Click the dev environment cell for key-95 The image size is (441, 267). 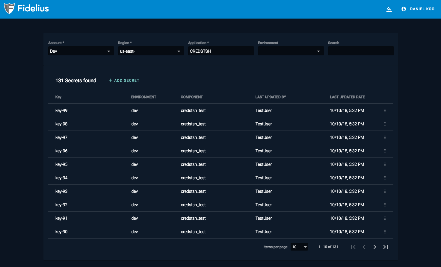(x=135, y=164)
